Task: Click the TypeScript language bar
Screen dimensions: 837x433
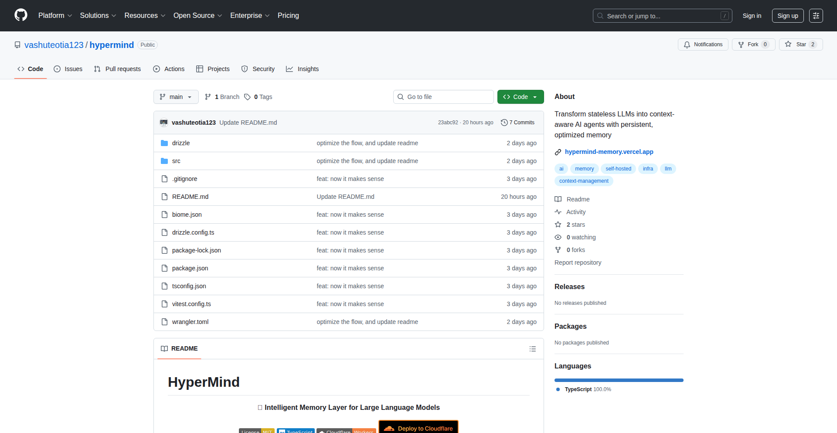Action: pyautogui.click(x=619, y=380)
